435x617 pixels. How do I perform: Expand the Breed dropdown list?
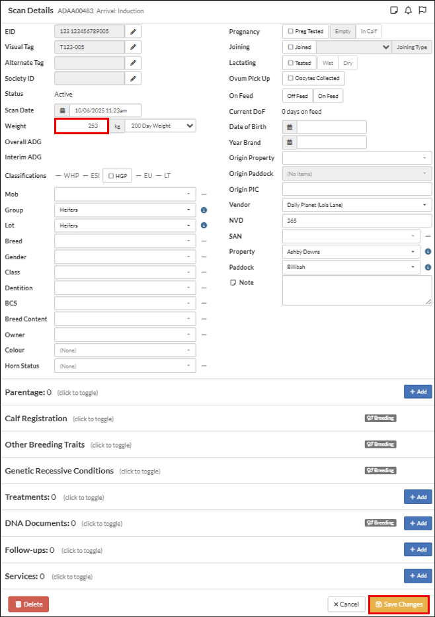click(125, 241)
